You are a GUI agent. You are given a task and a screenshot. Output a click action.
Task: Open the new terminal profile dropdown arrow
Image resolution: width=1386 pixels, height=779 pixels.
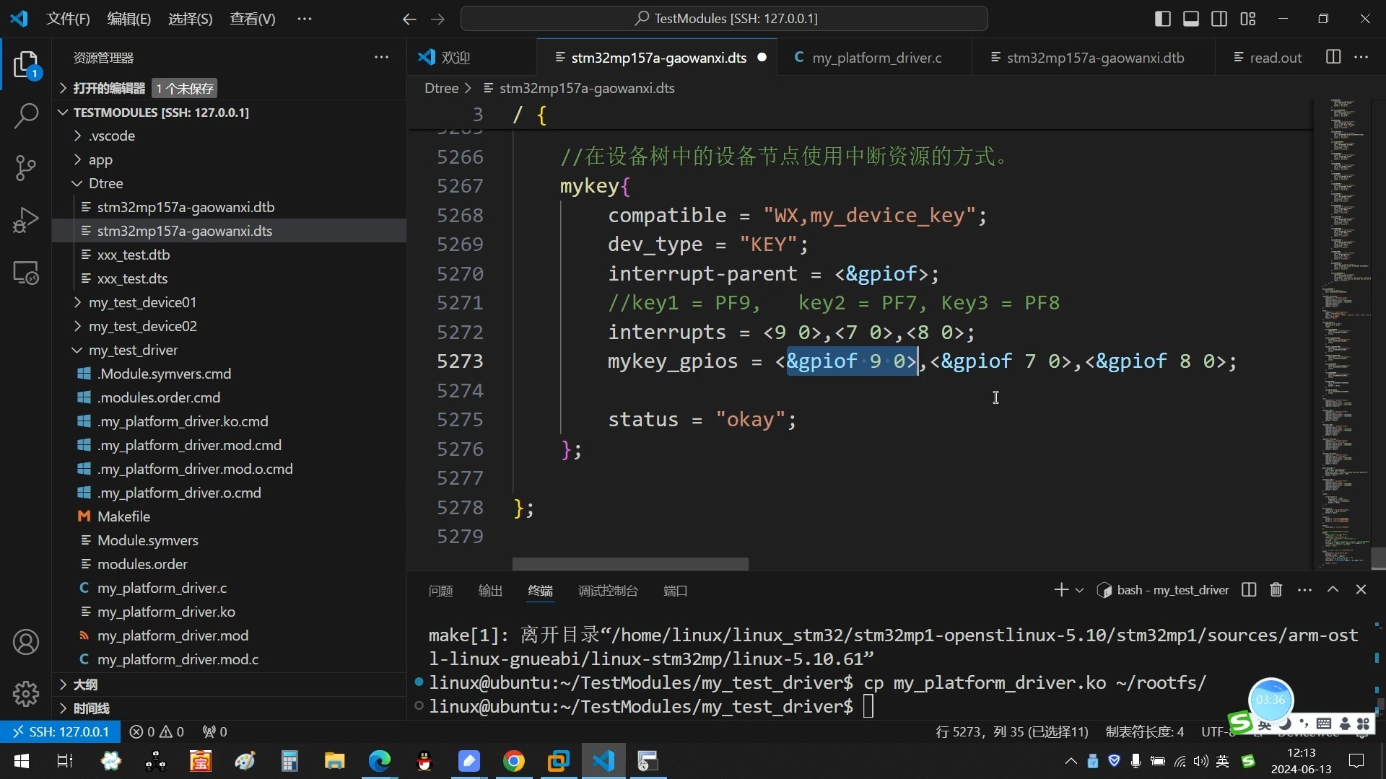click(x=1079, y=590)
